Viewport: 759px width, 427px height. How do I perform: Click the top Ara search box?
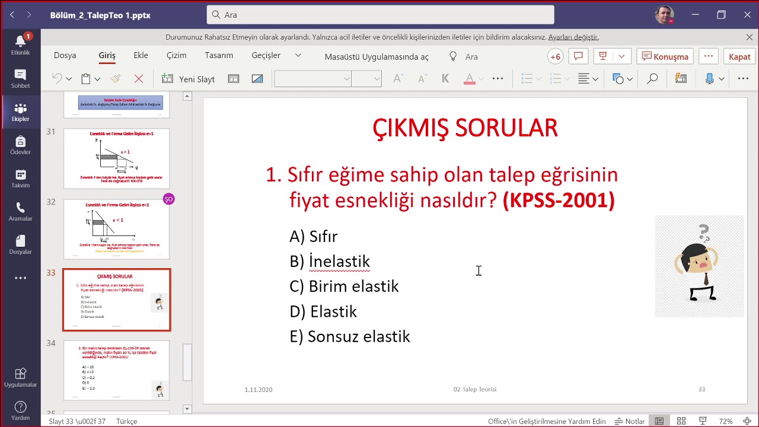click(x=381, y=15)
